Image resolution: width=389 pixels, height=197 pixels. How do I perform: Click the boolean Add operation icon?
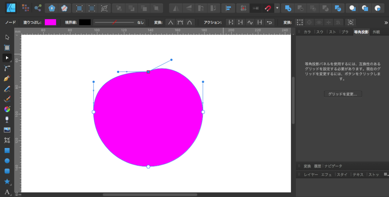pyautogui.click(x=288, y=8)
